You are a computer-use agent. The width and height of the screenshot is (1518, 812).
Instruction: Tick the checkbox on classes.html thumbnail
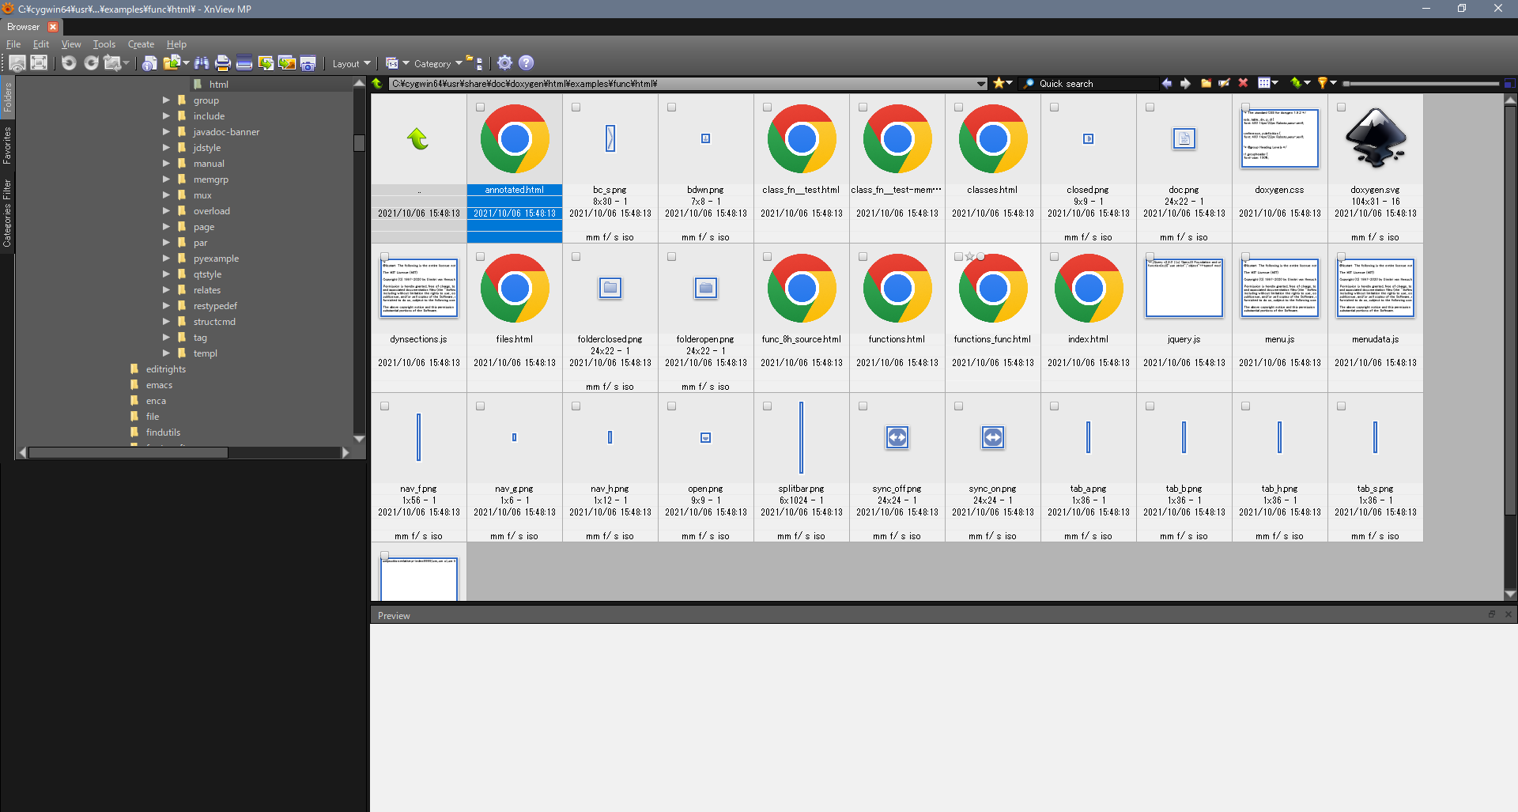coord(958,108)
